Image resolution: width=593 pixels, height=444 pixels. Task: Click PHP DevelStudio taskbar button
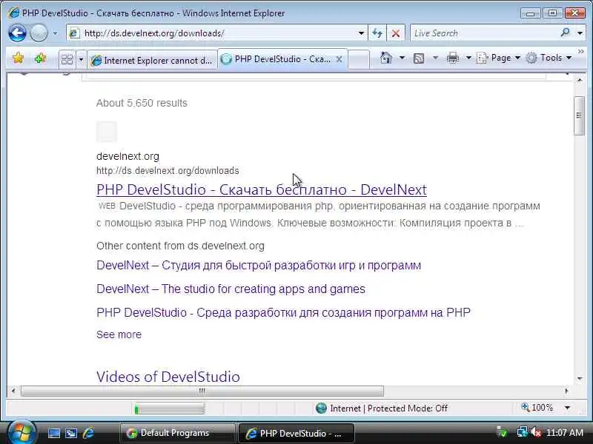[x=296, y=433]
